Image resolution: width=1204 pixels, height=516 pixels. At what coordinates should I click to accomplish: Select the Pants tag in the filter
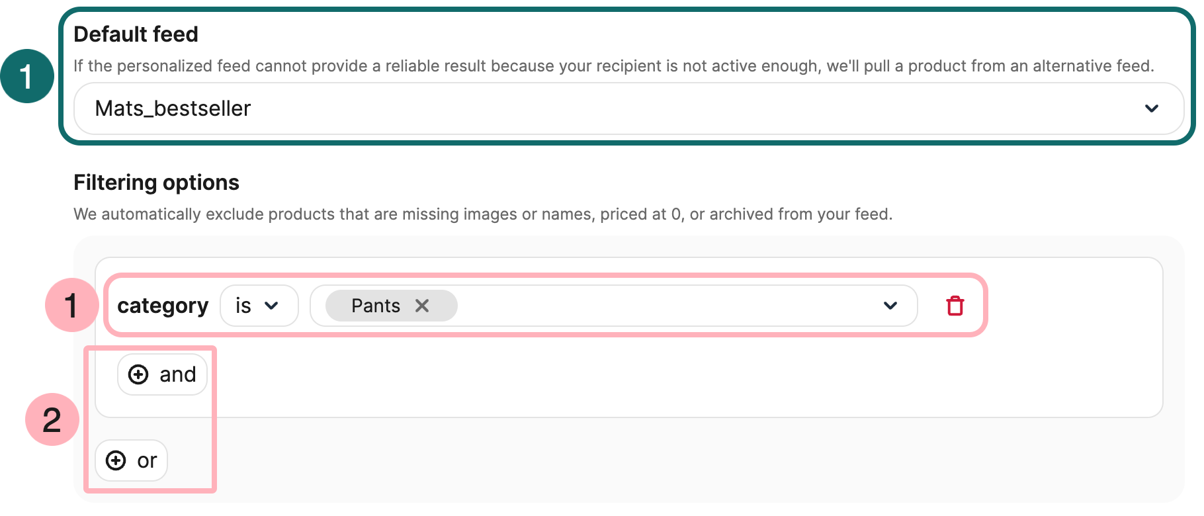click(x=375, y=306)
